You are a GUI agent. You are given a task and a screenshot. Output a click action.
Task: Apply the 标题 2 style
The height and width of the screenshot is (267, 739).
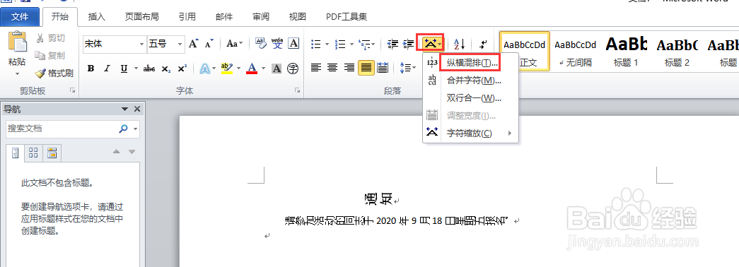point(677,52)
